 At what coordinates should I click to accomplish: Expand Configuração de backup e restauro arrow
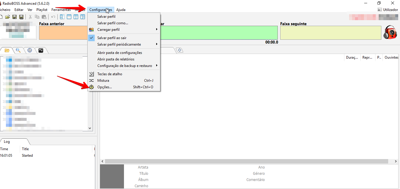[157, 66]
